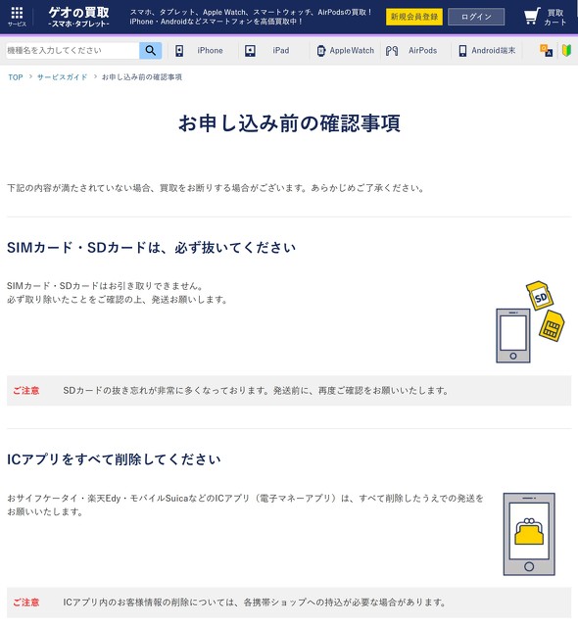Viewport: 578px width, 626px height.
Task: Click the iPad tablet icon
Action: click(x=250, y=51)
